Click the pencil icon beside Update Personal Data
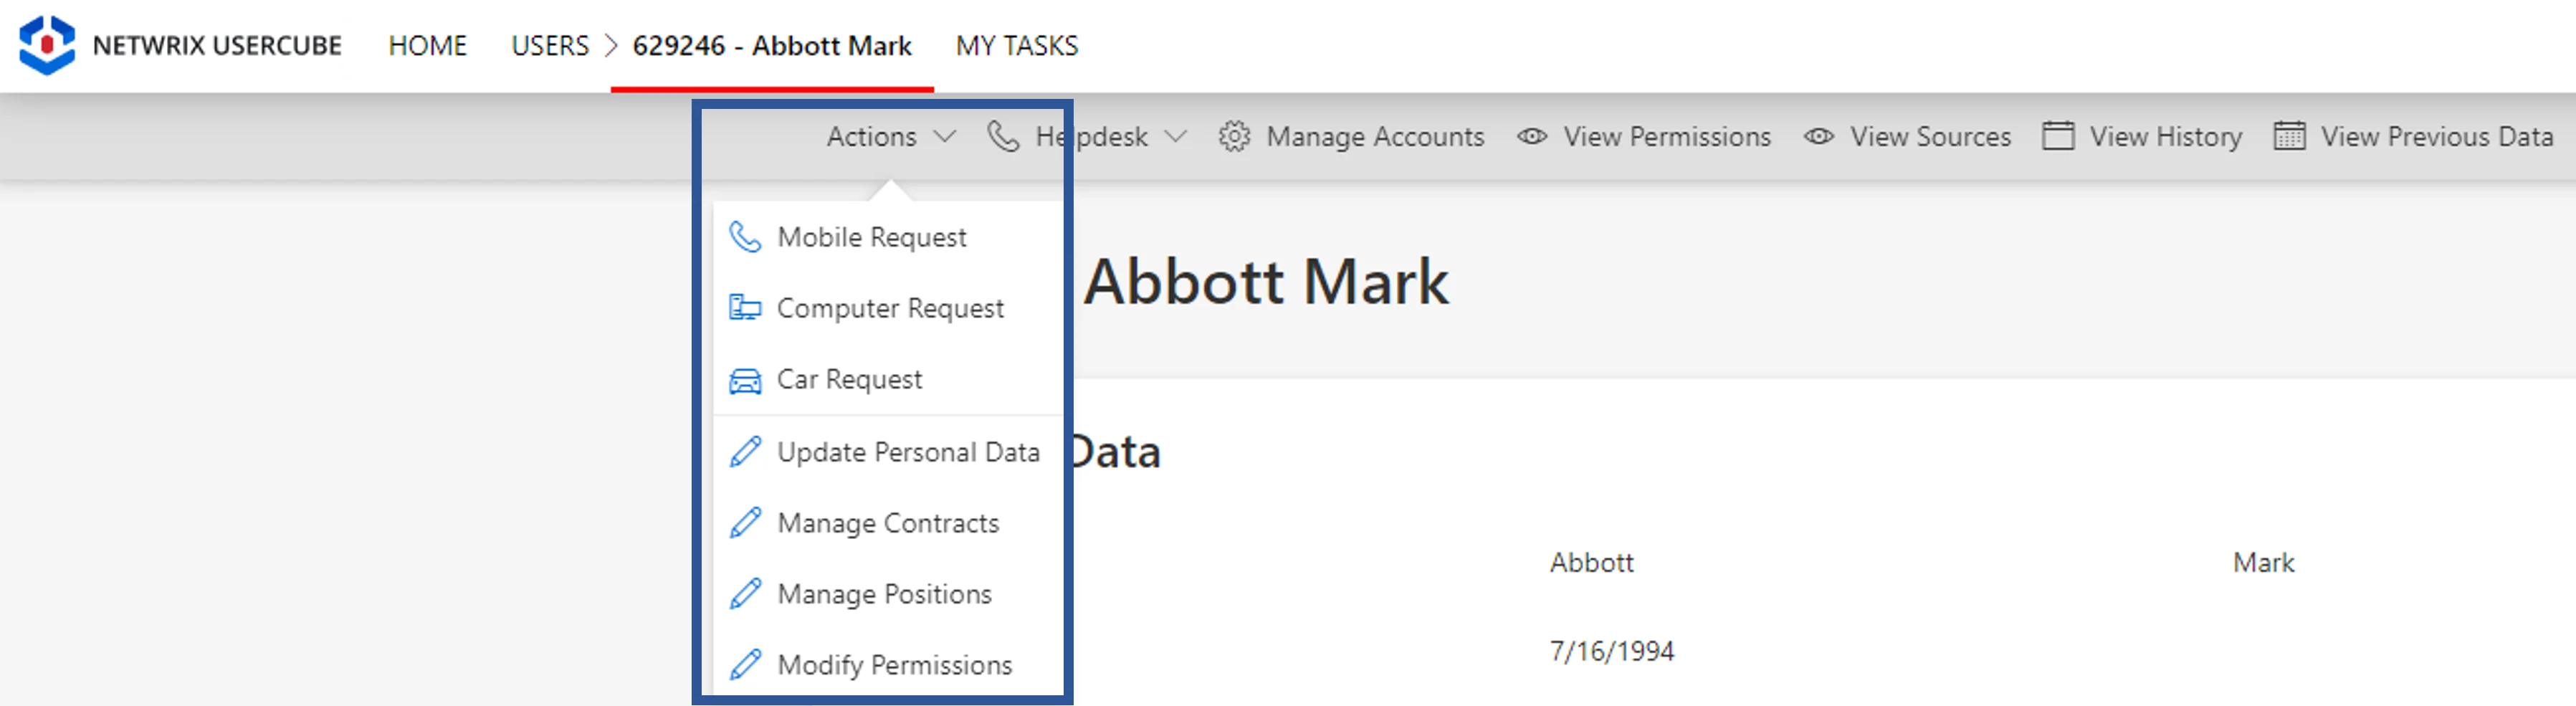 (x=745, y=452)
